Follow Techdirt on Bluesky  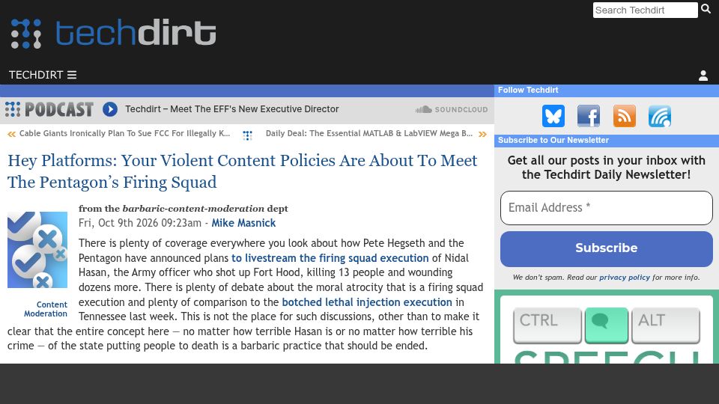[x=553, y=116]
